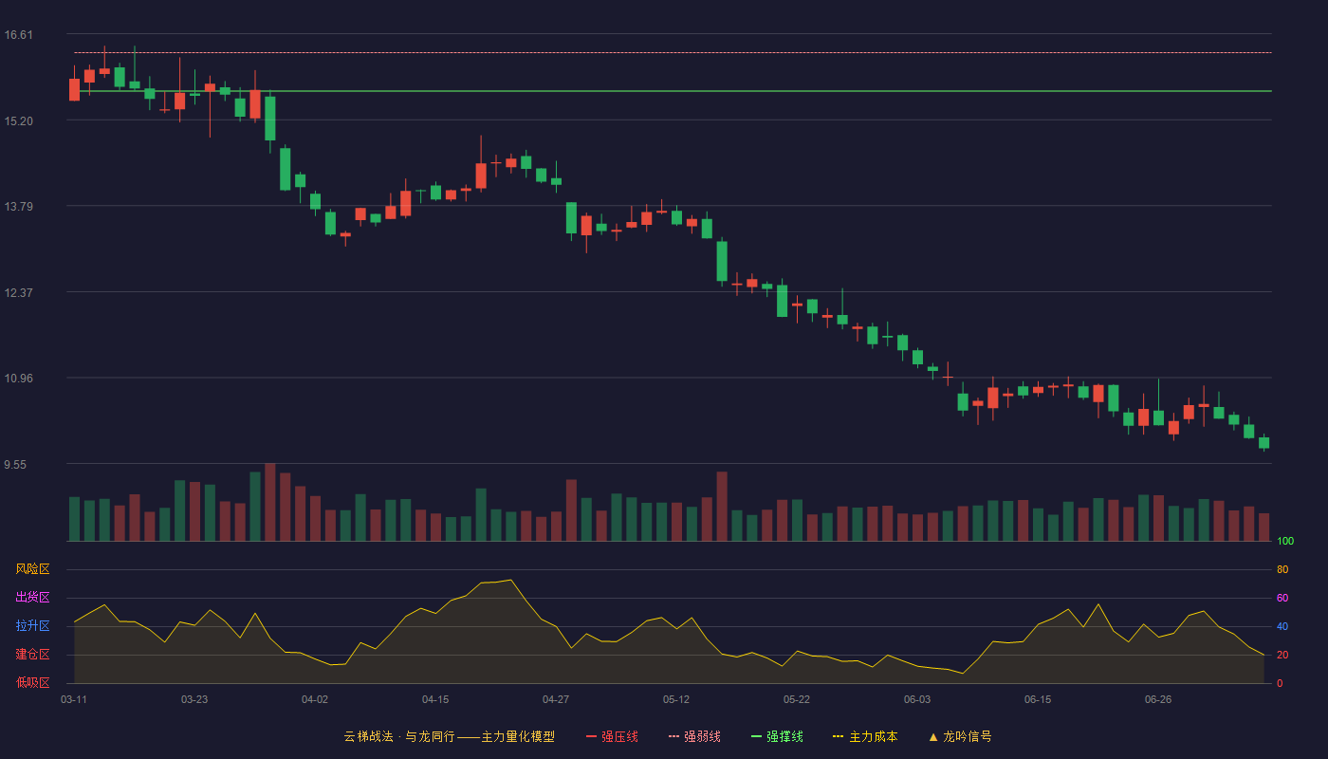Toggle the 主力成本 legend entry
Image resolution: width=1328 pixels, height=759 pixels.
pyautogui.click(x=865, y=736)
